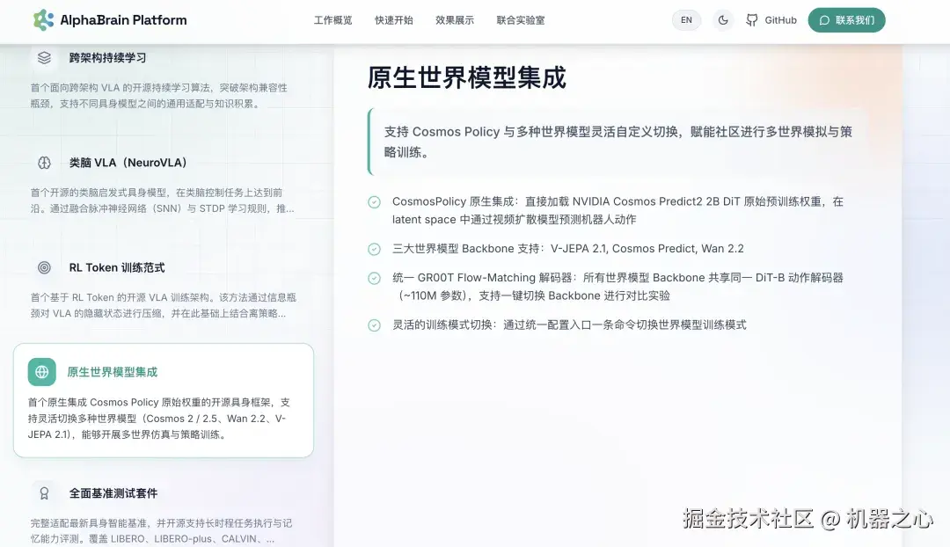Open the 联合实验室 menu item
The image size is (950, 547).
pos(519,19)
